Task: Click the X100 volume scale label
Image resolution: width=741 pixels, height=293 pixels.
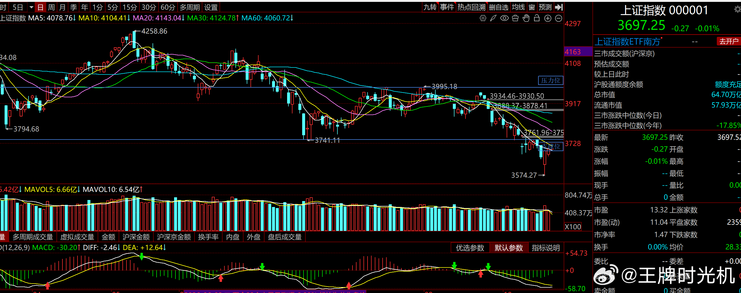Action: point(573,227)
